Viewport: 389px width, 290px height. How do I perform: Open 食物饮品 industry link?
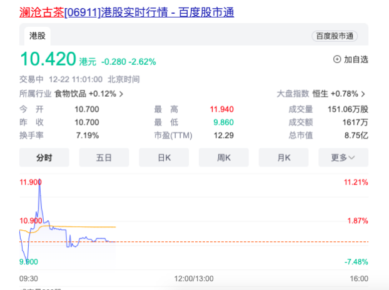(x=70, y=94)
